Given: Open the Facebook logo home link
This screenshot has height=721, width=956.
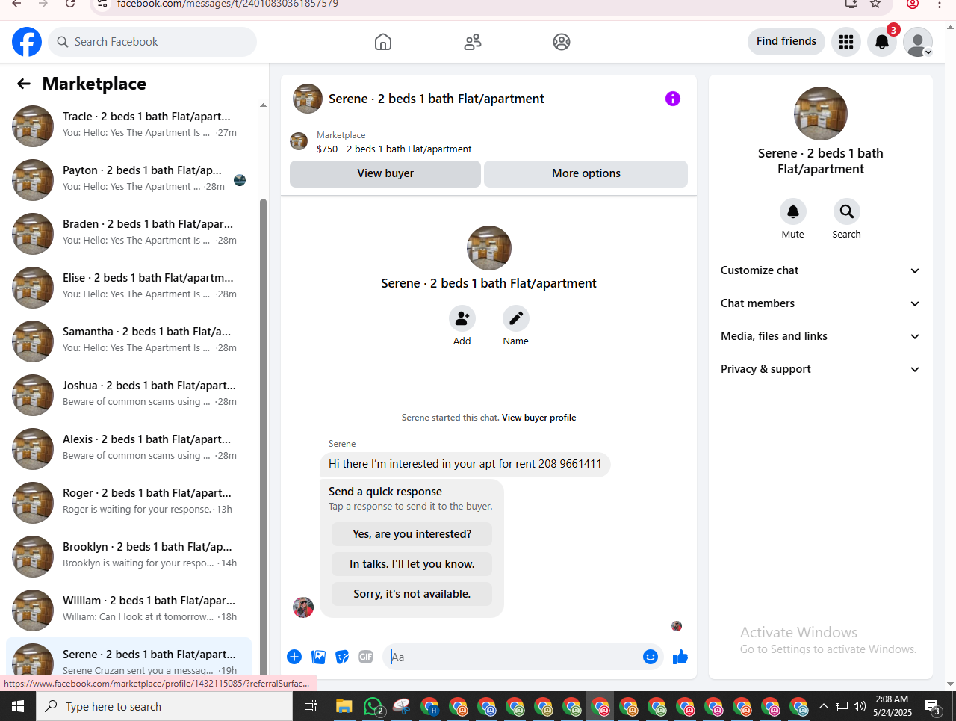Looking at the screenshot, I should pos(27,42).
